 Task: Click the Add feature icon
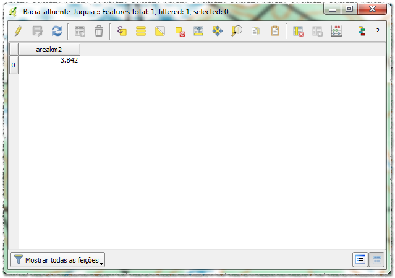pos(80,31)
